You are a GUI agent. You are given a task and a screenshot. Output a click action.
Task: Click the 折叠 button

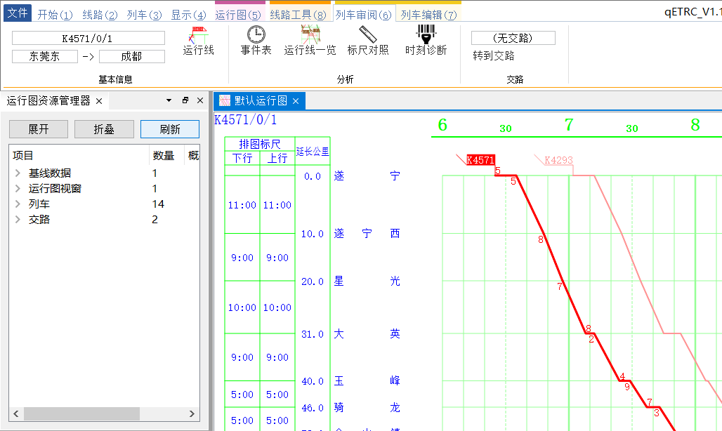(x=104, y=129)
